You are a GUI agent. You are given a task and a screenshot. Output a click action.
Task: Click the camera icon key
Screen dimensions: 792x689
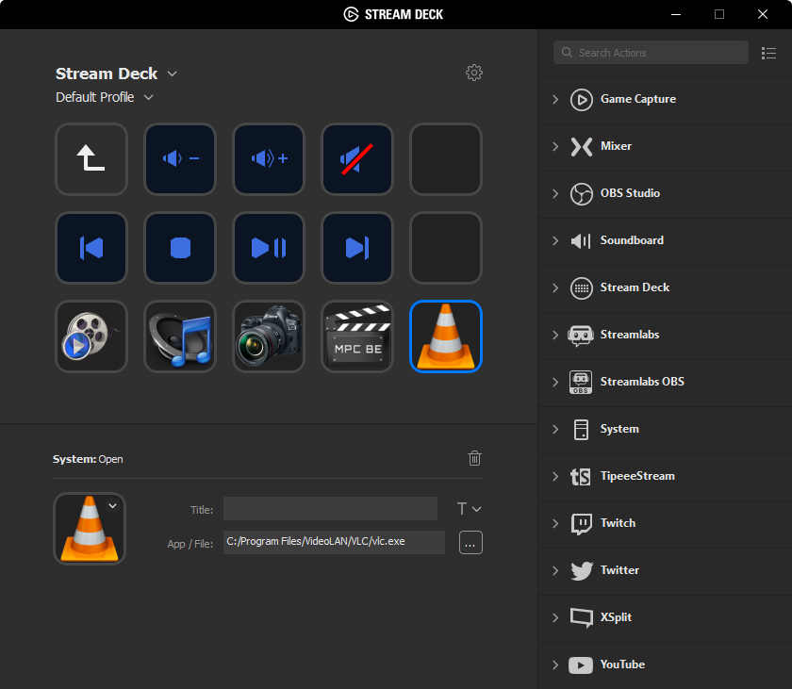268,336
